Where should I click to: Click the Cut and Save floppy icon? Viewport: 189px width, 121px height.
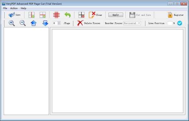pos(132,15)
